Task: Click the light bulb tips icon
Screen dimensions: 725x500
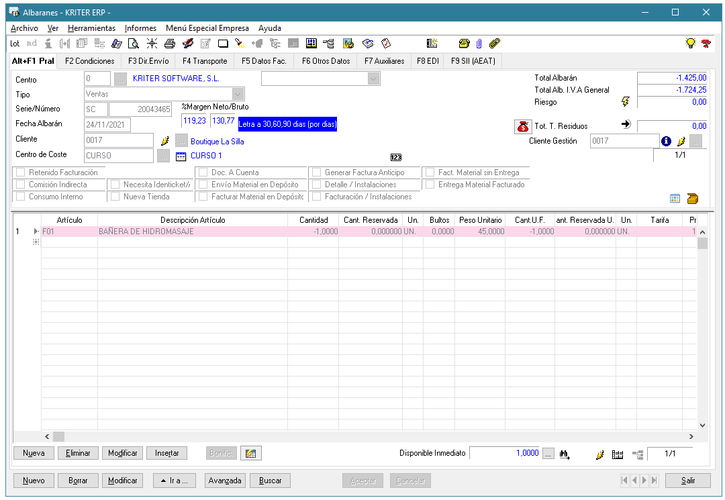Action: pyautogui.click(x=690, y=44)
